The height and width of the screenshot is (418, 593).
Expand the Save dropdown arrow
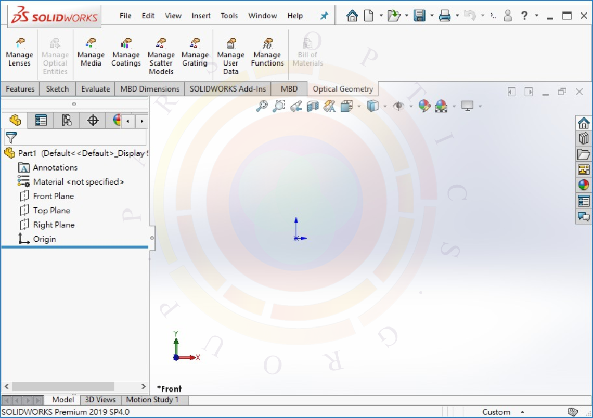[432, 16]
